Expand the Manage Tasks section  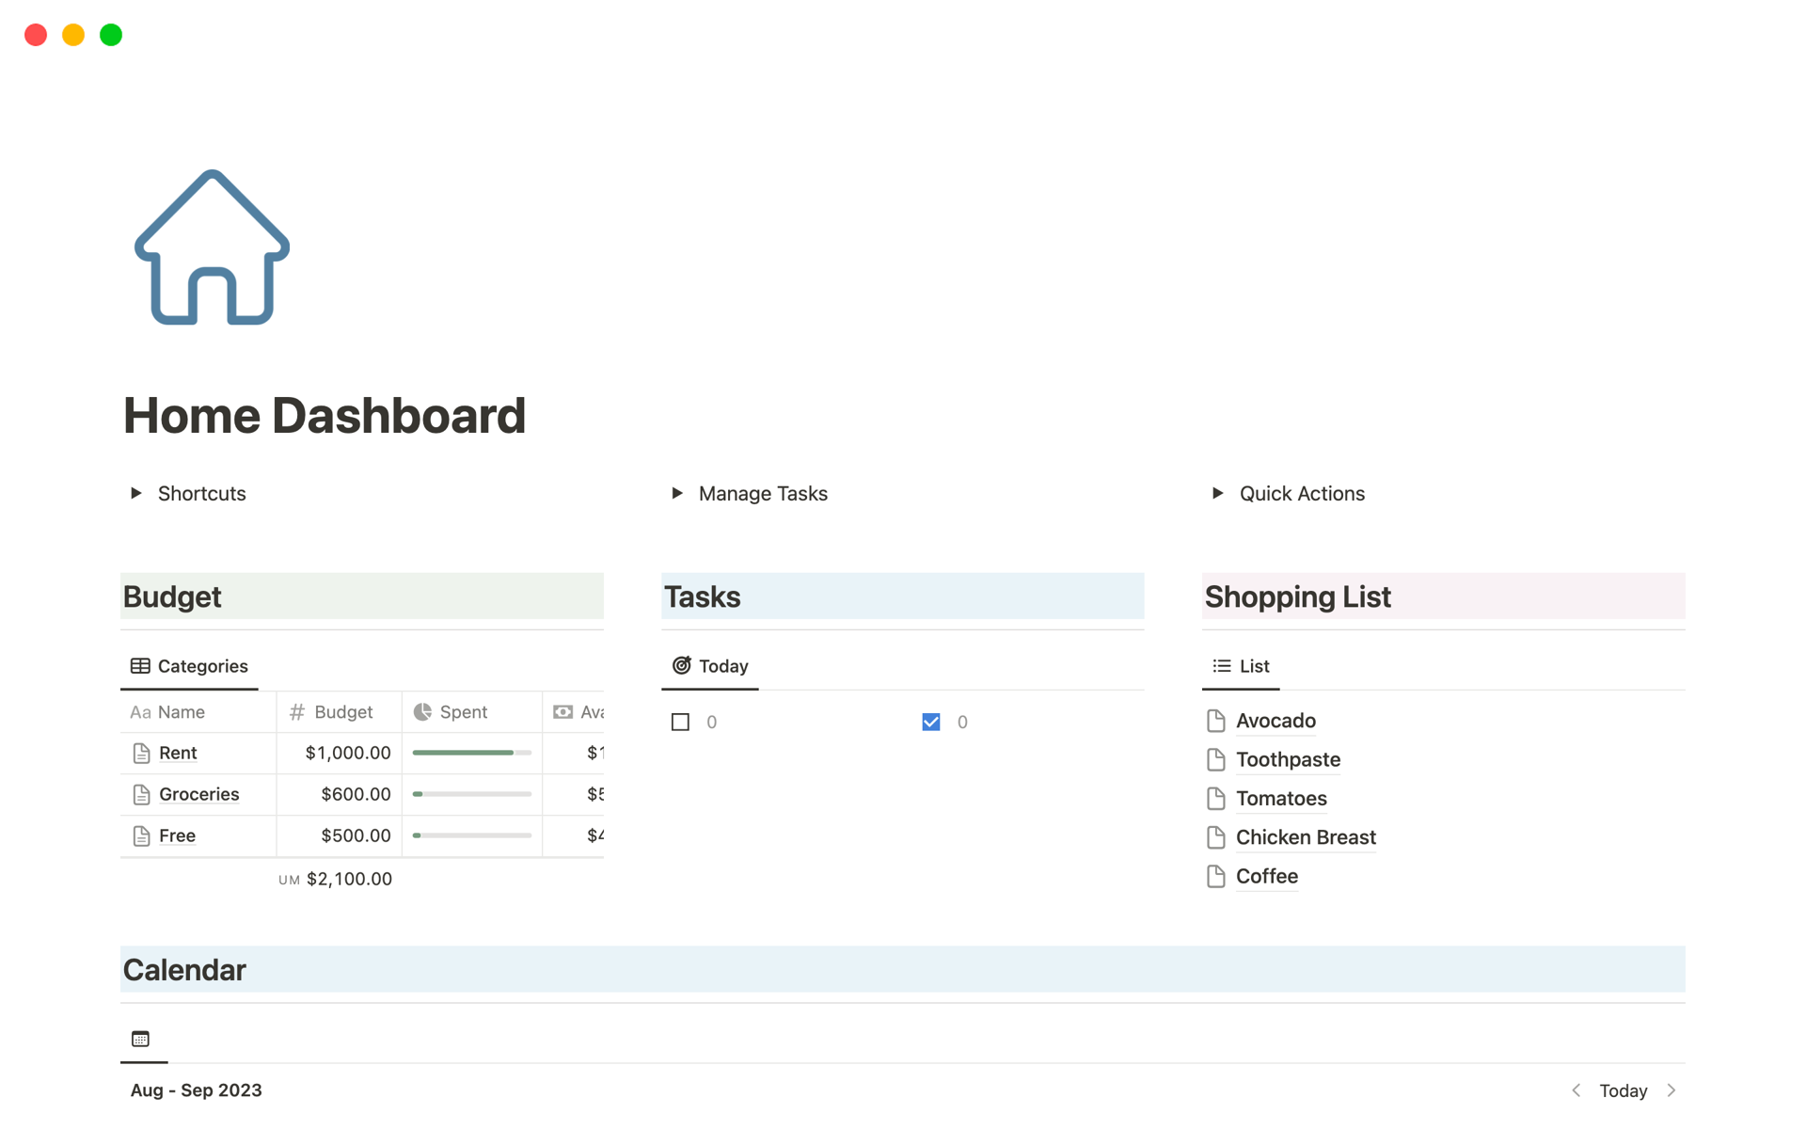click(676, 492)
